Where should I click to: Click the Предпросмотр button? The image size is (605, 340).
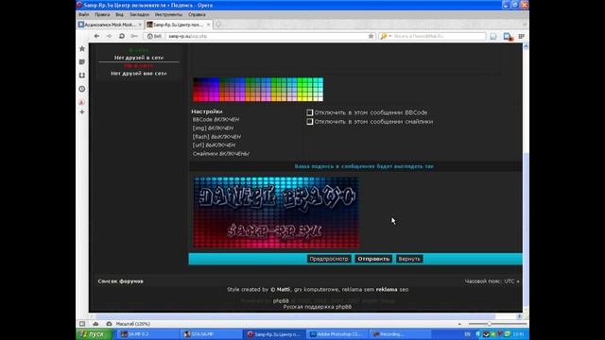coord(329,259)
